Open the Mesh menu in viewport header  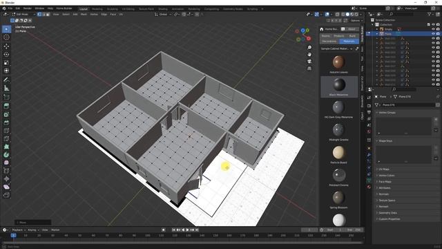[x=84, y=14]
